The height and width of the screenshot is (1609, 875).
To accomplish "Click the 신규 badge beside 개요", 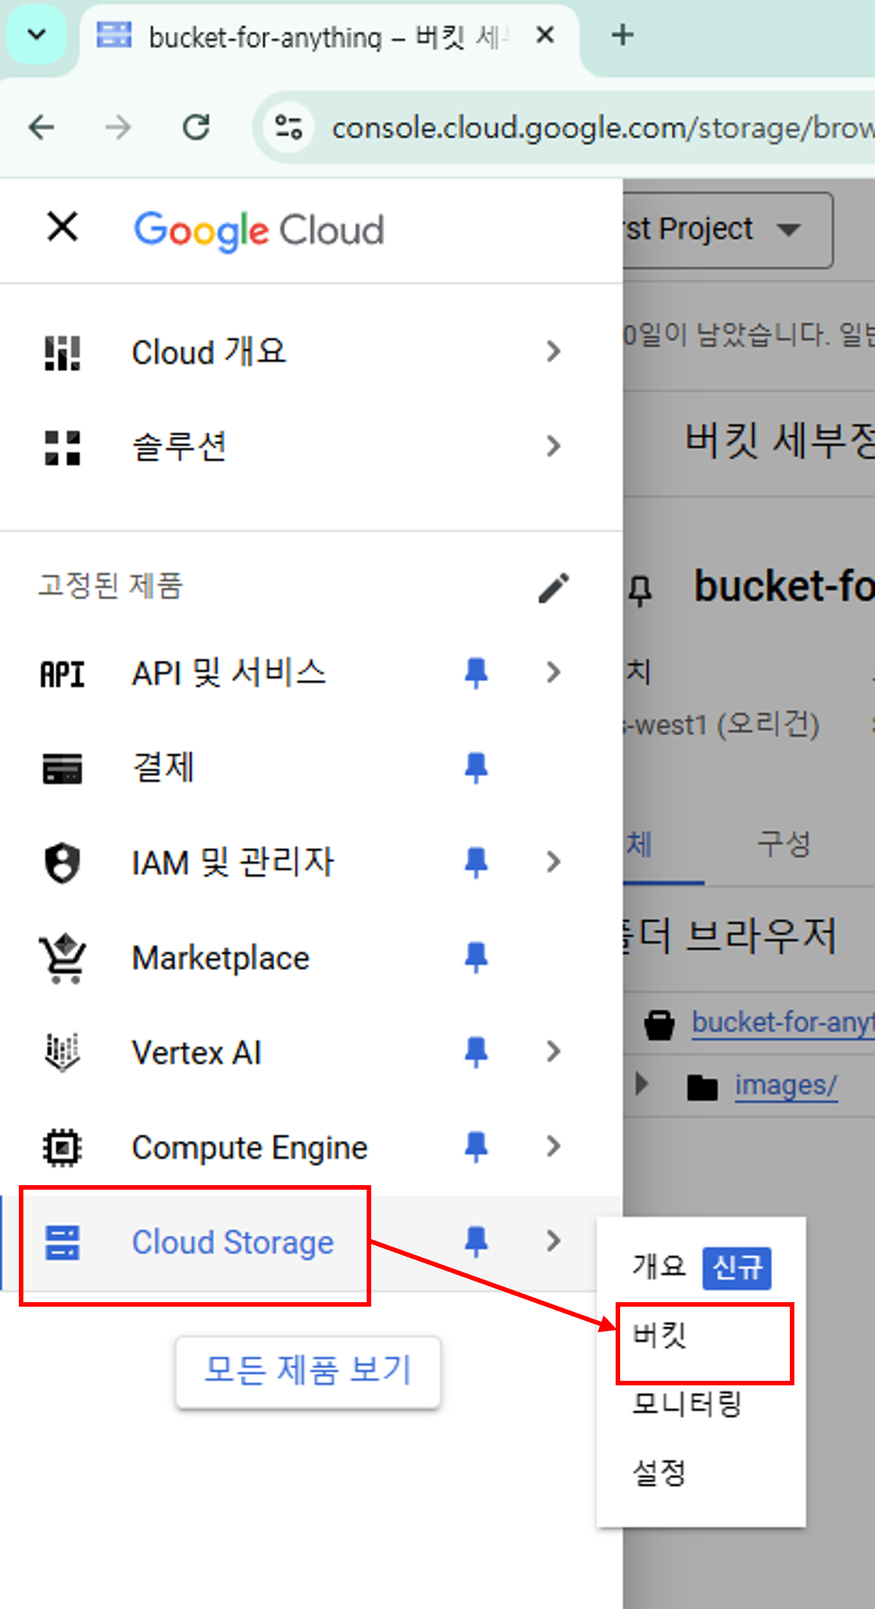I will pyautogui.click(x=737, y=1268).
